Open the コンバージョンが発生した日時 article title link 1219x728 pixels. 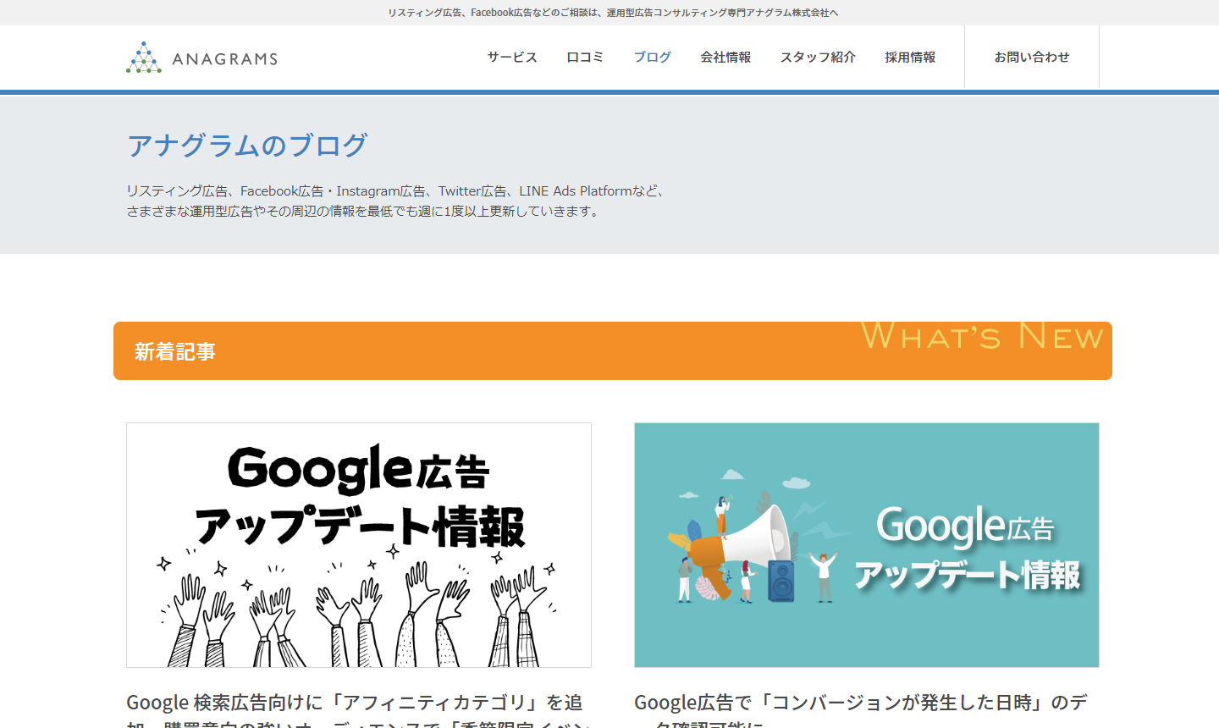(x=861, y=709)
